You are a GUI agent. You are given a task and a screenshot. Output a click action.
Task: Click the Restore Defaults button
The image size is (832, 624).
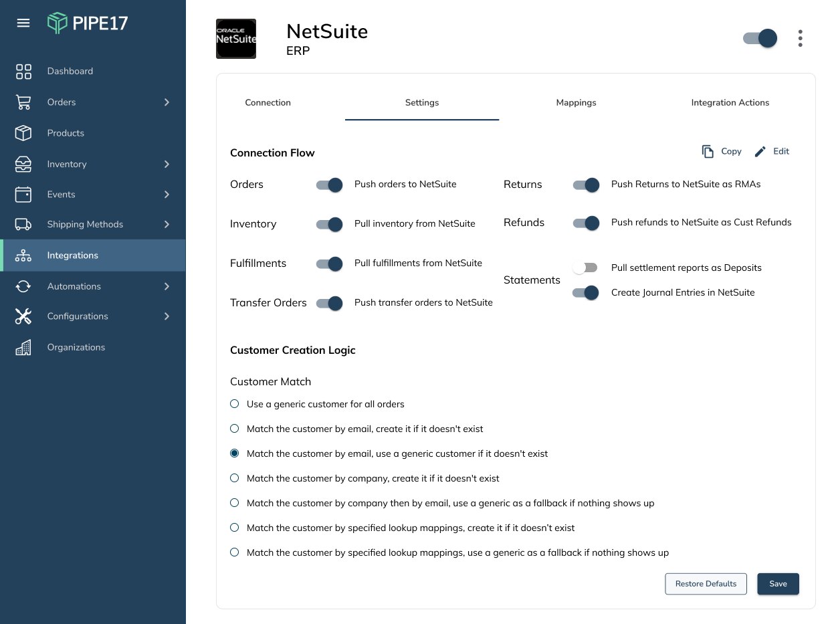pyautogui.click(x=706, y=584)
